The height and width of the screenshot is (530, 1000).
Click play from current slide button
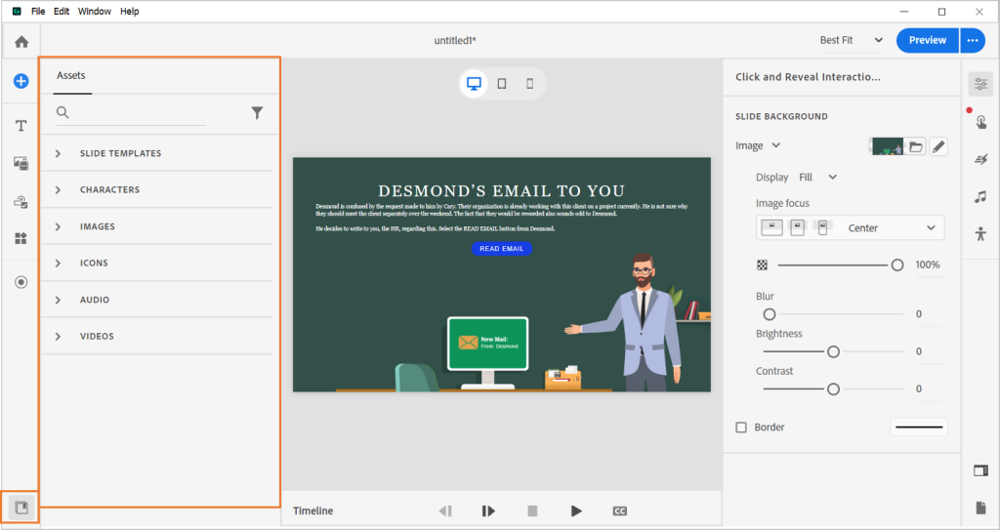pos(488,510)
